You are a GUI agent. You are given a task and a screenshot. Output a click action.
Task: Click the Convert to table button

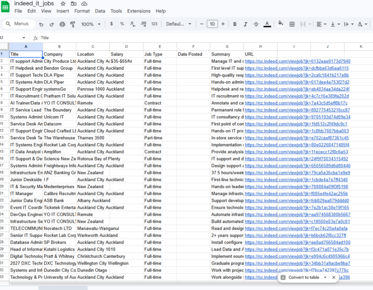tap(300, 278)
